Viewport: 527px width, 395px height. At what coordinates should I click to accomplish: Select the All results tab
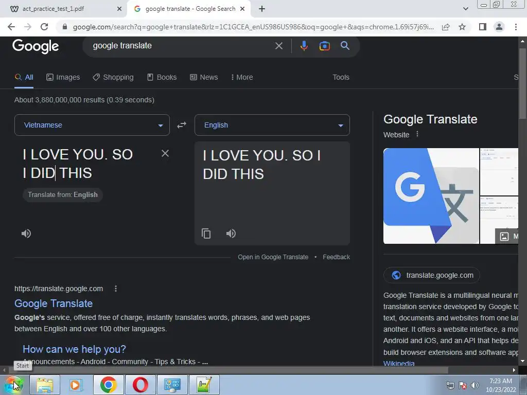(x=24, y=77)
